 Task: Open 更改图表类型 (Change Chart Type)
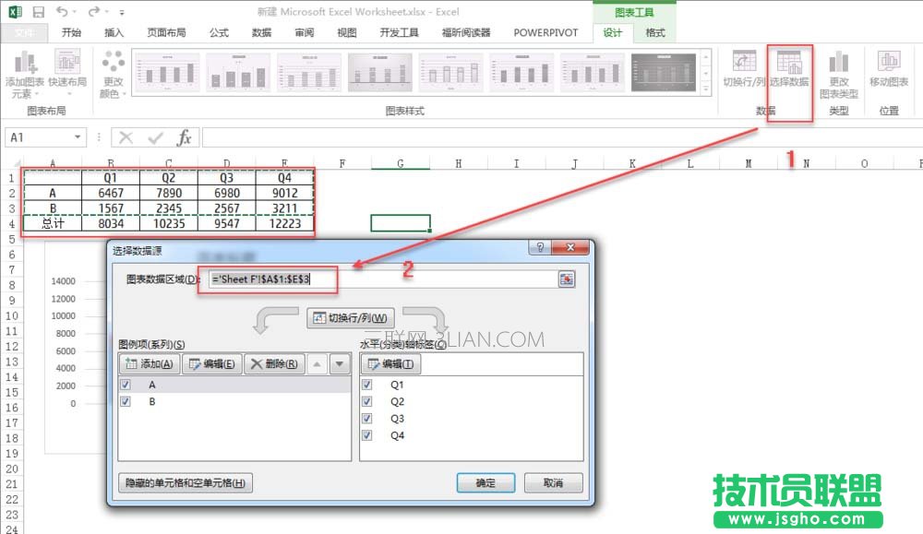pos(838,72)
